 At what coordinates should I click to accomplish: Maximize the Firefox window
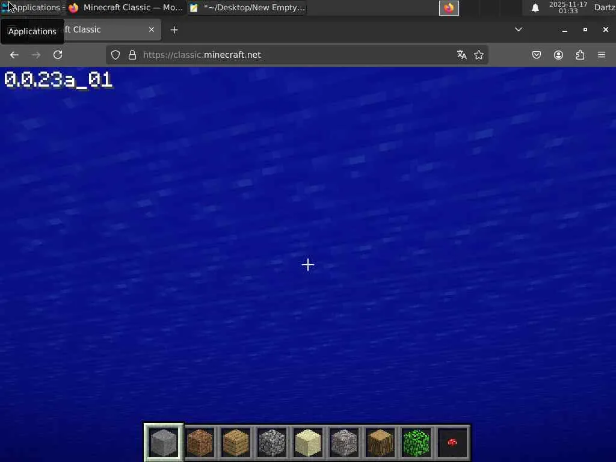(585, 30)
